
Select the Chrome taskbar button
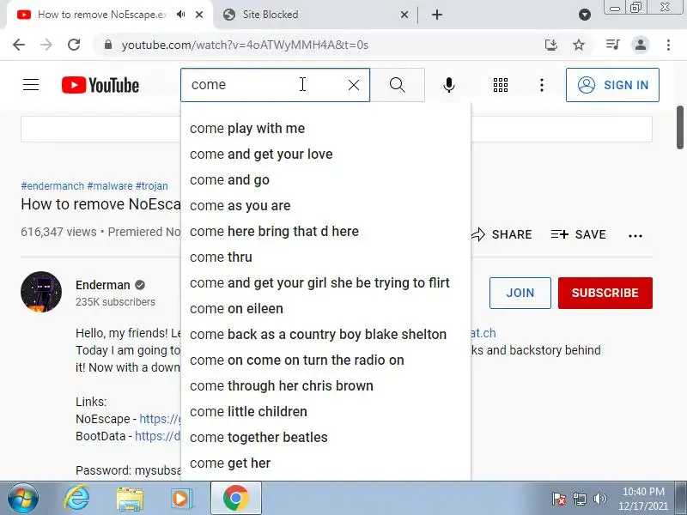(x=235, y=499)
